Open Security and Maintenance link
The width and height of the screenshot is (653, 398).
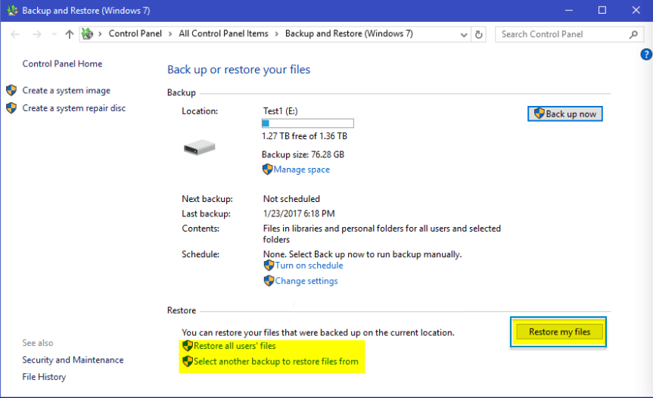tap(73, 360)
